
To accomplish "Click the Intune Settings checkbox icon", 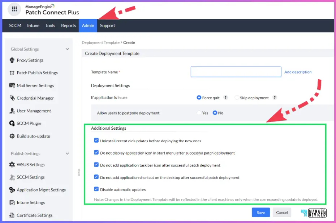I will (x=12, y=202).
